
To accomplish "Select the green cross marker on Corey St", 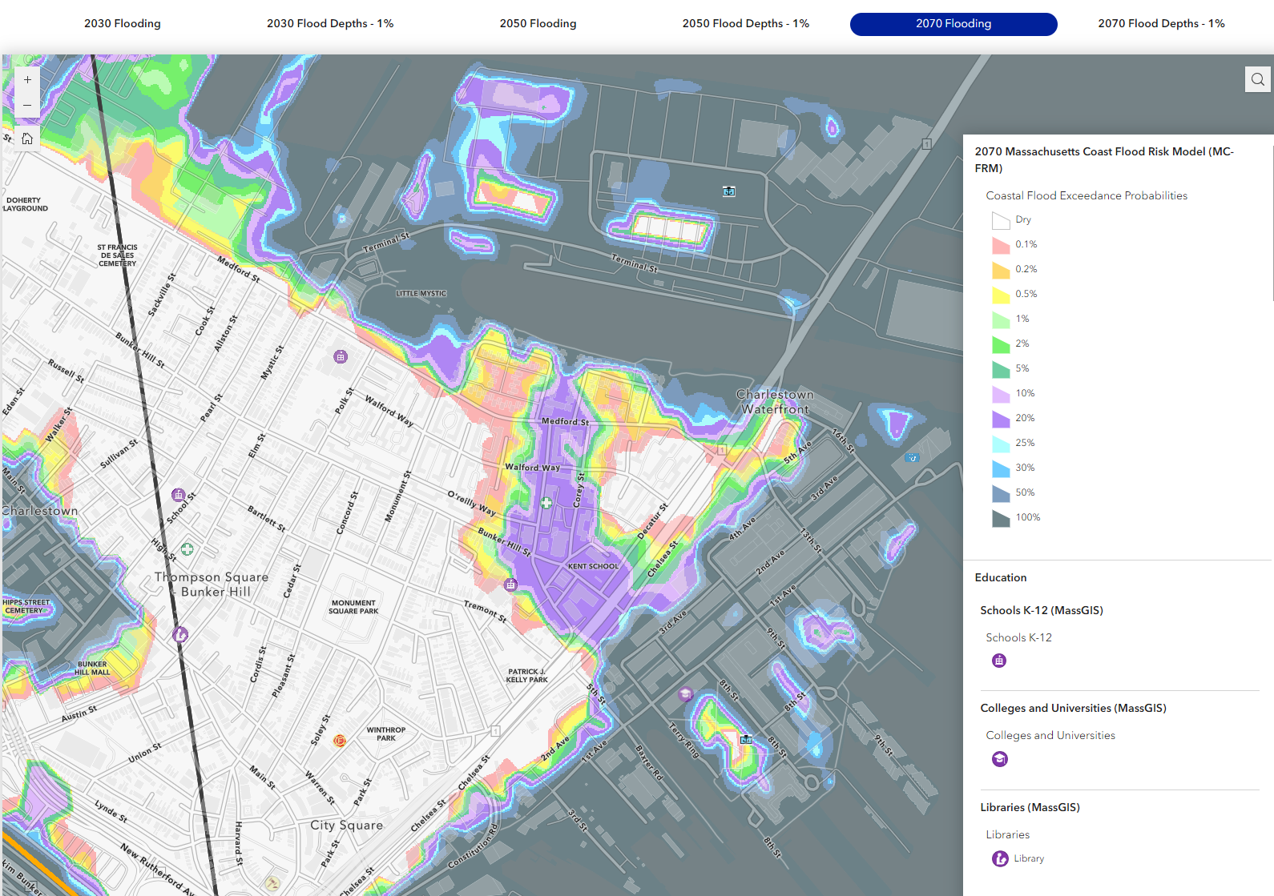I will pos(546,503).
